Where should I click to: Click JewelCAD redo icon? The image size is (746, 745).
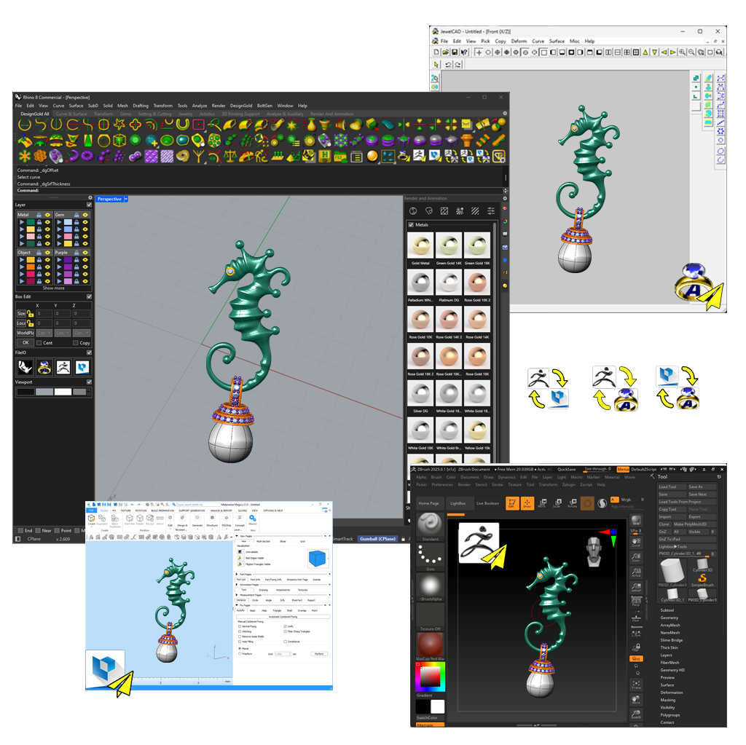(x=458, y=64)
